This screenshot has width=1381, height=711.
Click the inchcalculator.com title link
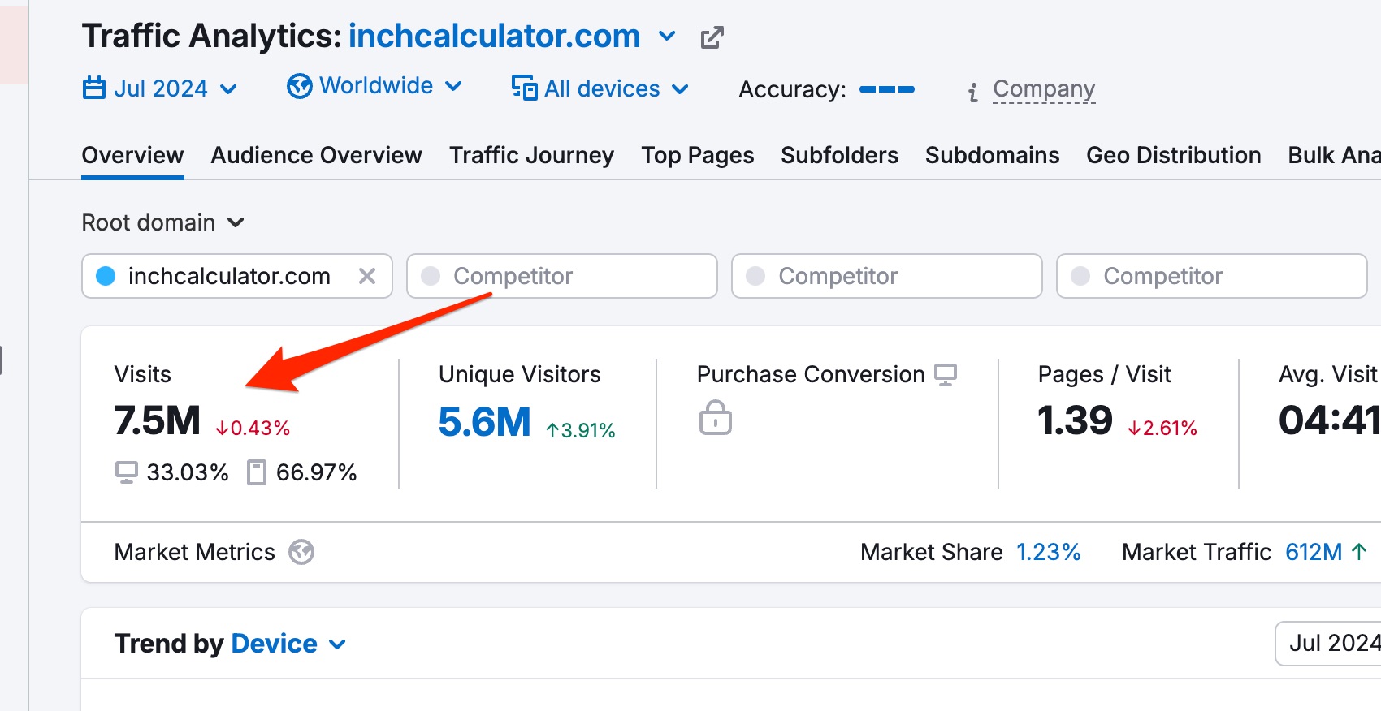[x=495, y=37]
